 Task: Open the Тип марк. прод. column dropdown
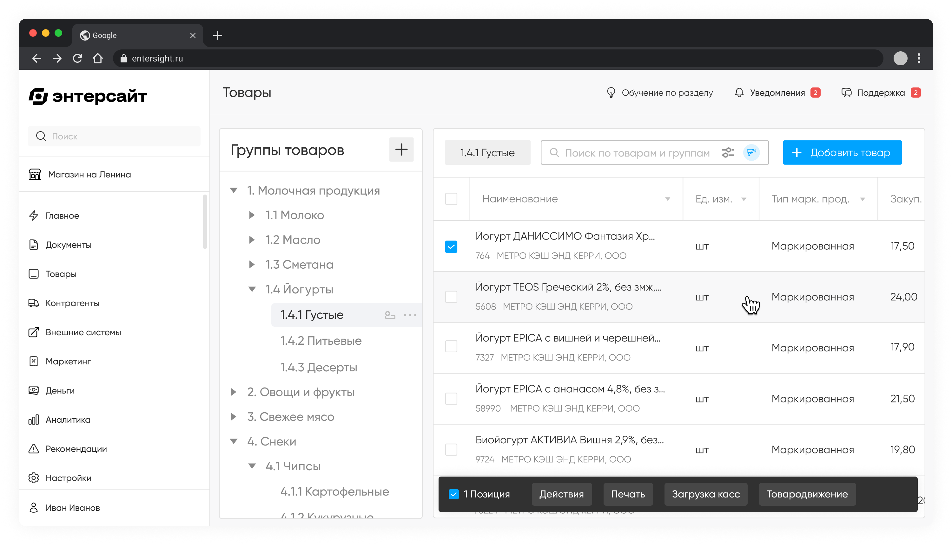[x=863, y=199]
